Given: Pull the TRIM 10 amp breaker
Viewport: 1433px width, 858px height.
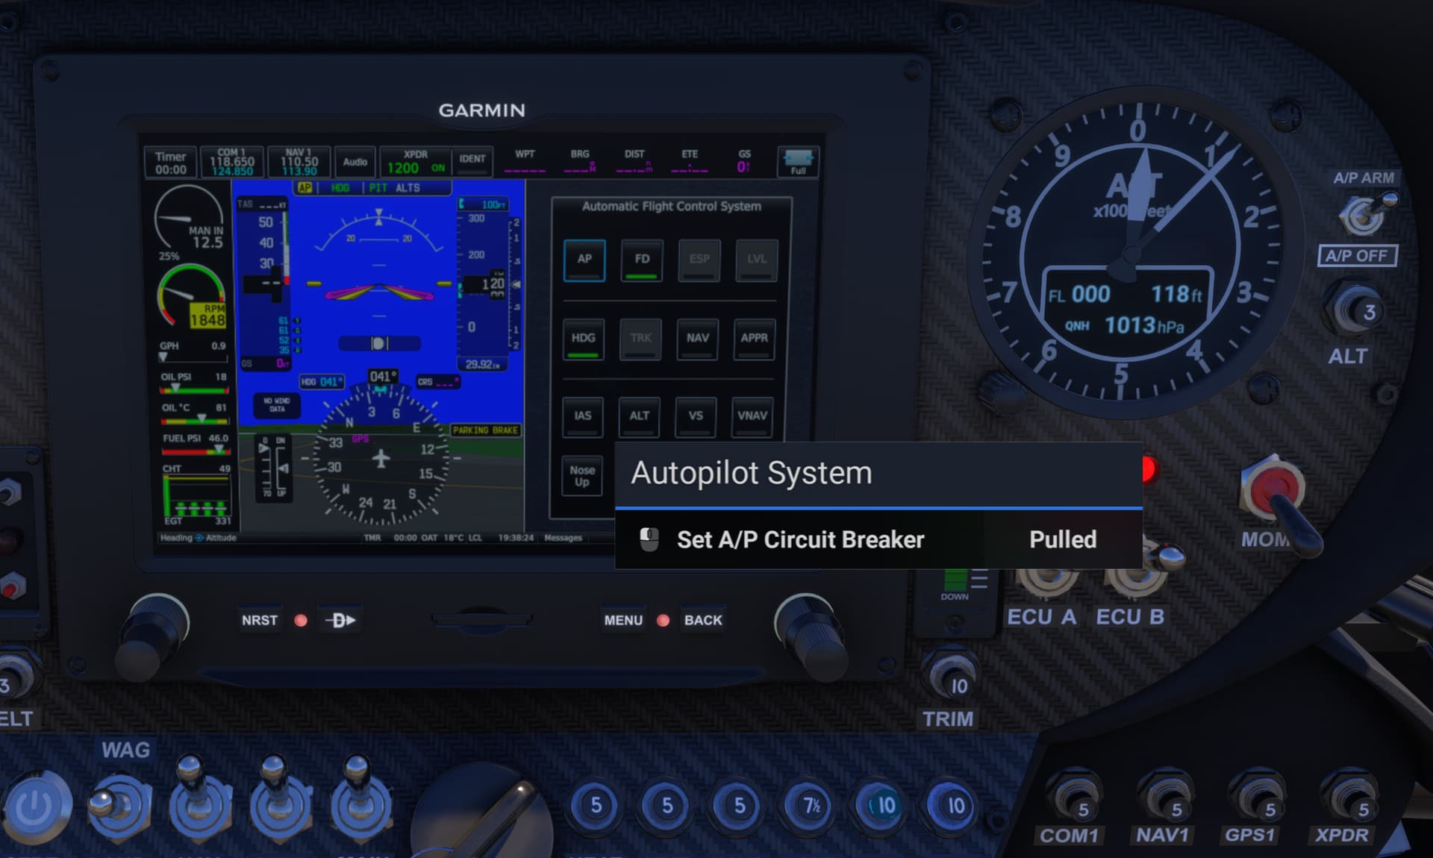Looking at the screenshot, I should click(951, 677).
